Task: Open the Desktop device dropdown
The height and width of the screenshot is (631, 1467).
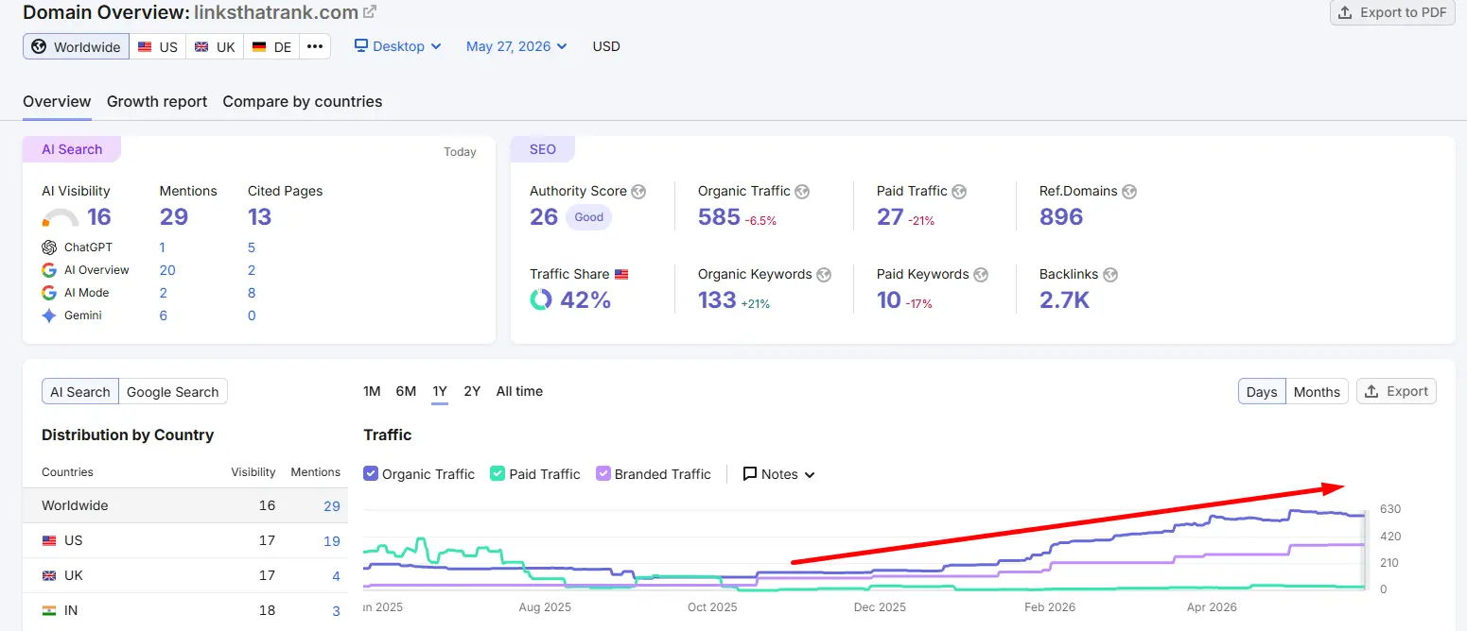Action: (397, 46)
